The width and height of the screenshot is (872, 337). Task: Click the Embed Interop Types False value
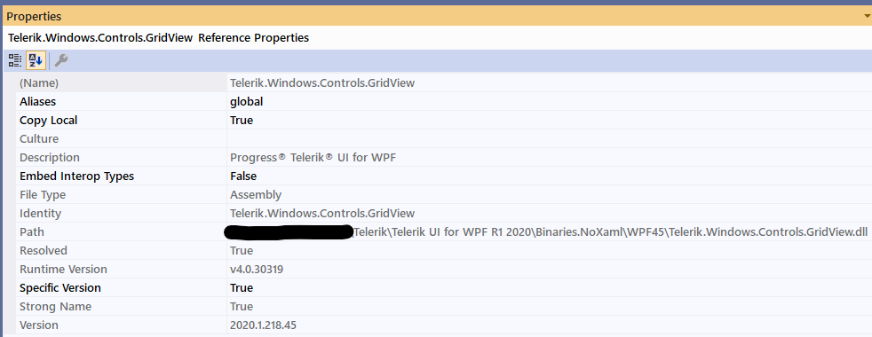click(243, 176)
